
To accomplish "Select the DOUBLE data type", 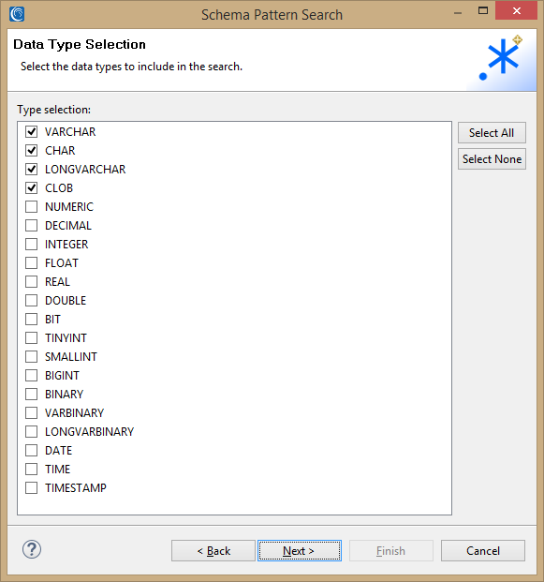I will [x=31, y=300].
